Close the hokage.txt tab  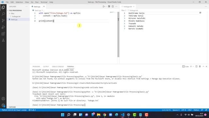134,7
